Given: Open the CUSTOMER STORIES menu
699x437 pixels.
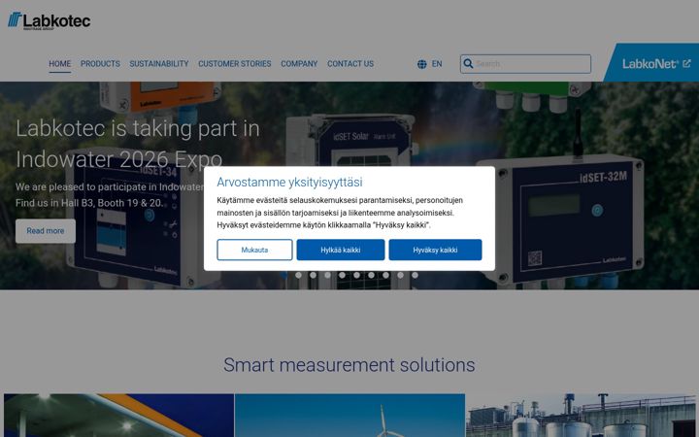Looking at the screenshot, I should (x=235, y=64).
